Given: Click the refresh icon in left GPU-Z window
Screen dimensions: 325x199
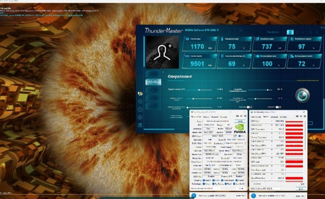Looking at the screenshot, I should click(241, 116).
